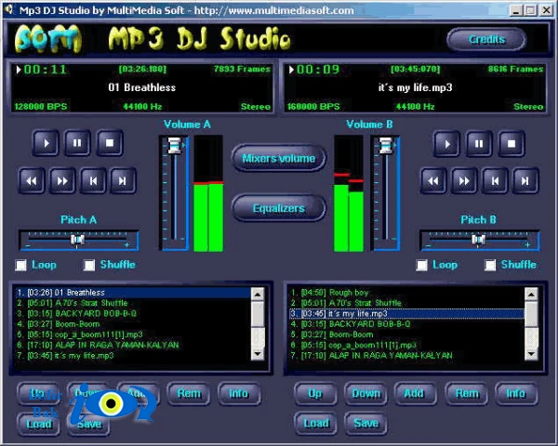Click the speaker icon in title bar
This screenshot has width=558, height=446.
8,9
